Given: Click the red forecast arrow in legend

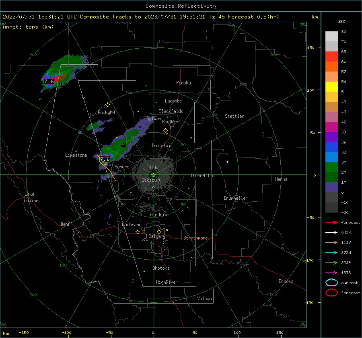Looking at the screenshot, I should (331, 222).
